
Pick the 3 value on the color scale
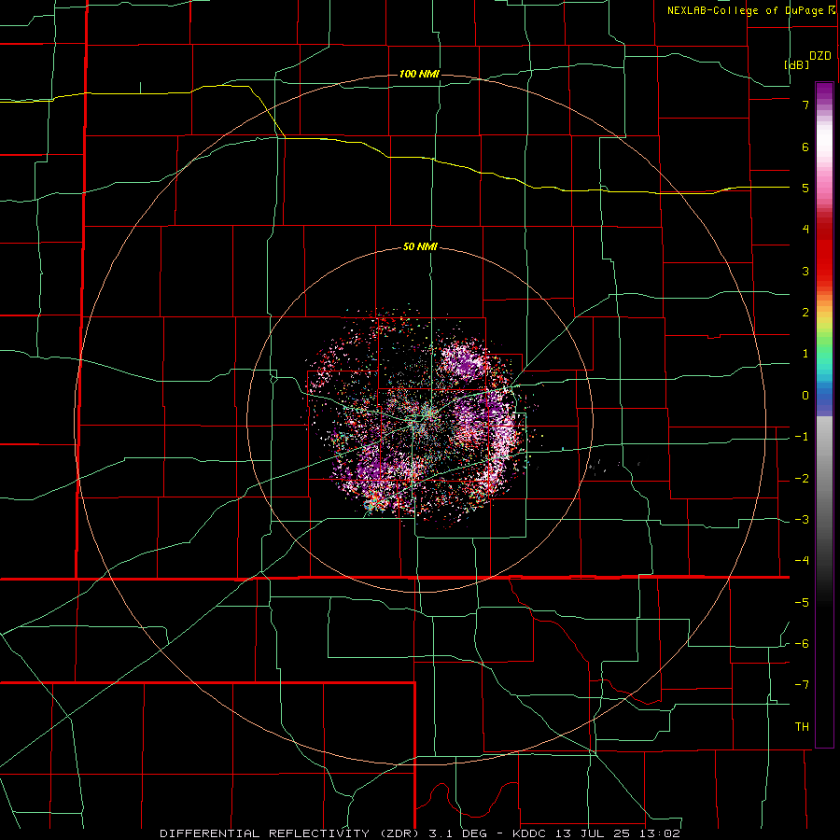tap(805, 271)
